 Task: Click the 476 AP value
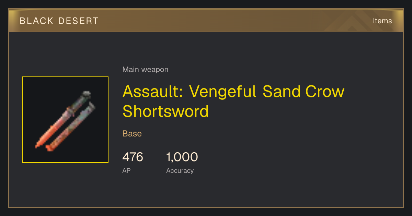133,157
